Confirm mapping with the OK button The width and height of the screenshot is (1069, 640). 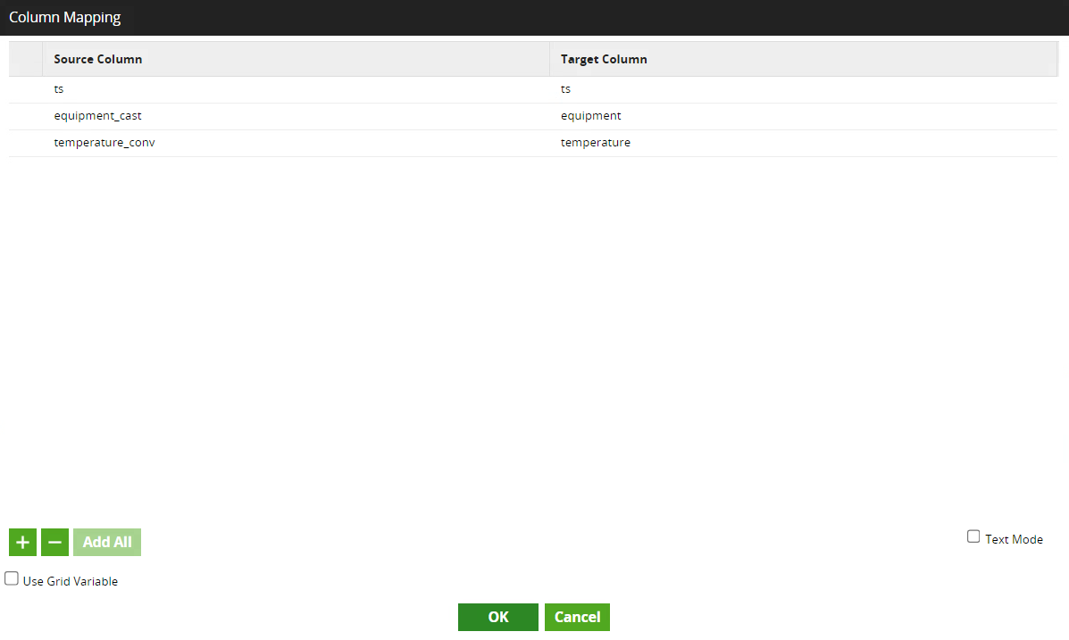point(497,617)
